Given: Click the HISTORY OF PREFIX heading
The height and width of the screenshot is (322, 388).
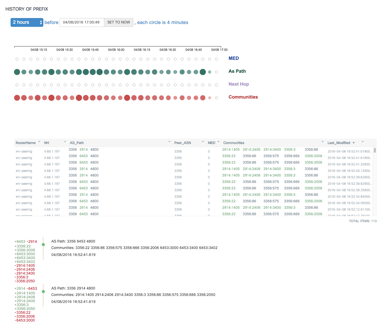Looking at the screenshot, I should 27,9.
